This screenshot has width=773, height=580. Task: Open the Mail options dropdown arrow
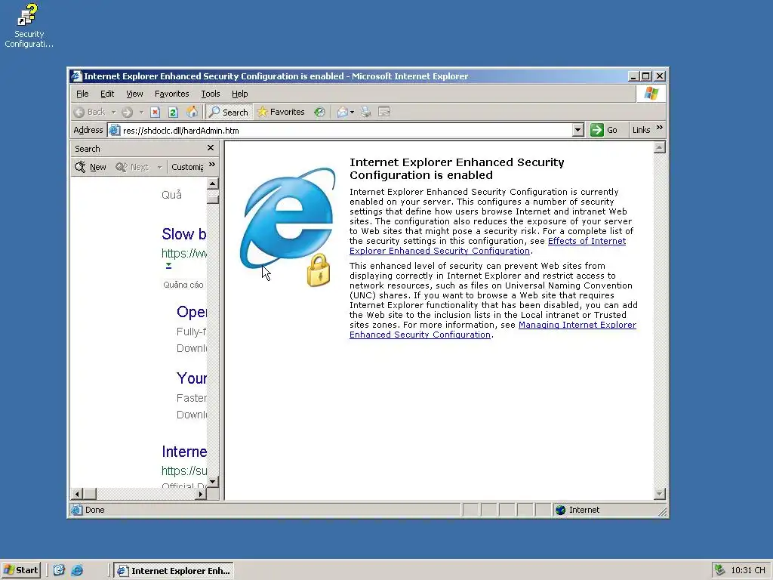352,112
